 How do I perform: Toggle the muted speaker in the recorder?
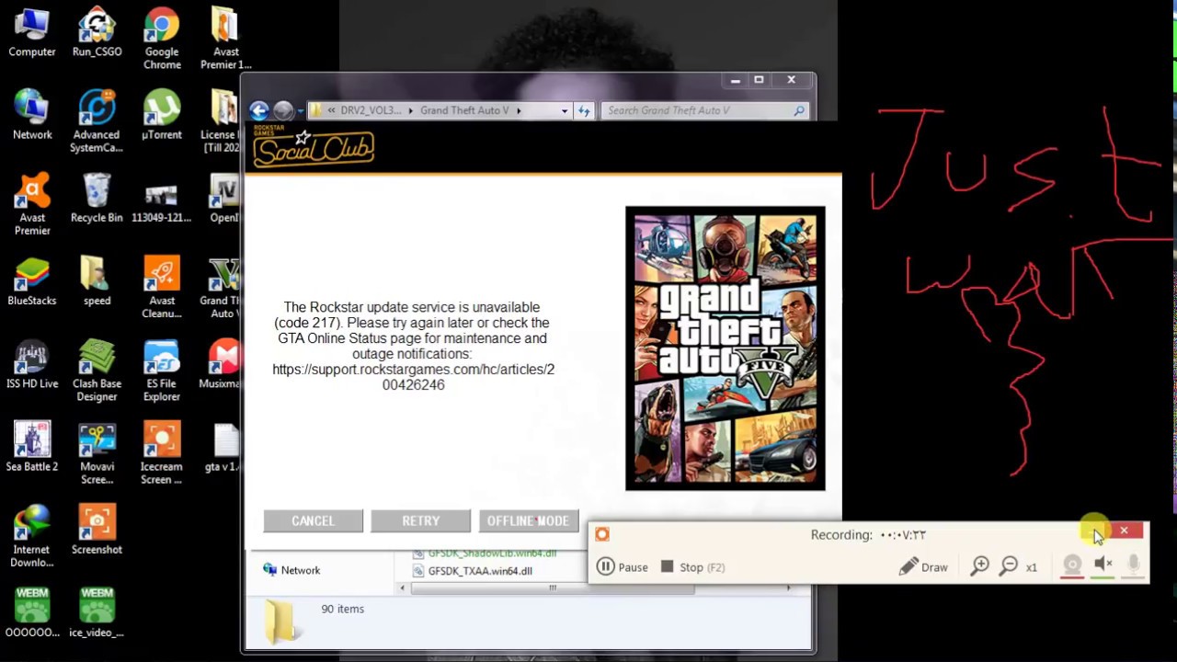[x=1103, y=565]
